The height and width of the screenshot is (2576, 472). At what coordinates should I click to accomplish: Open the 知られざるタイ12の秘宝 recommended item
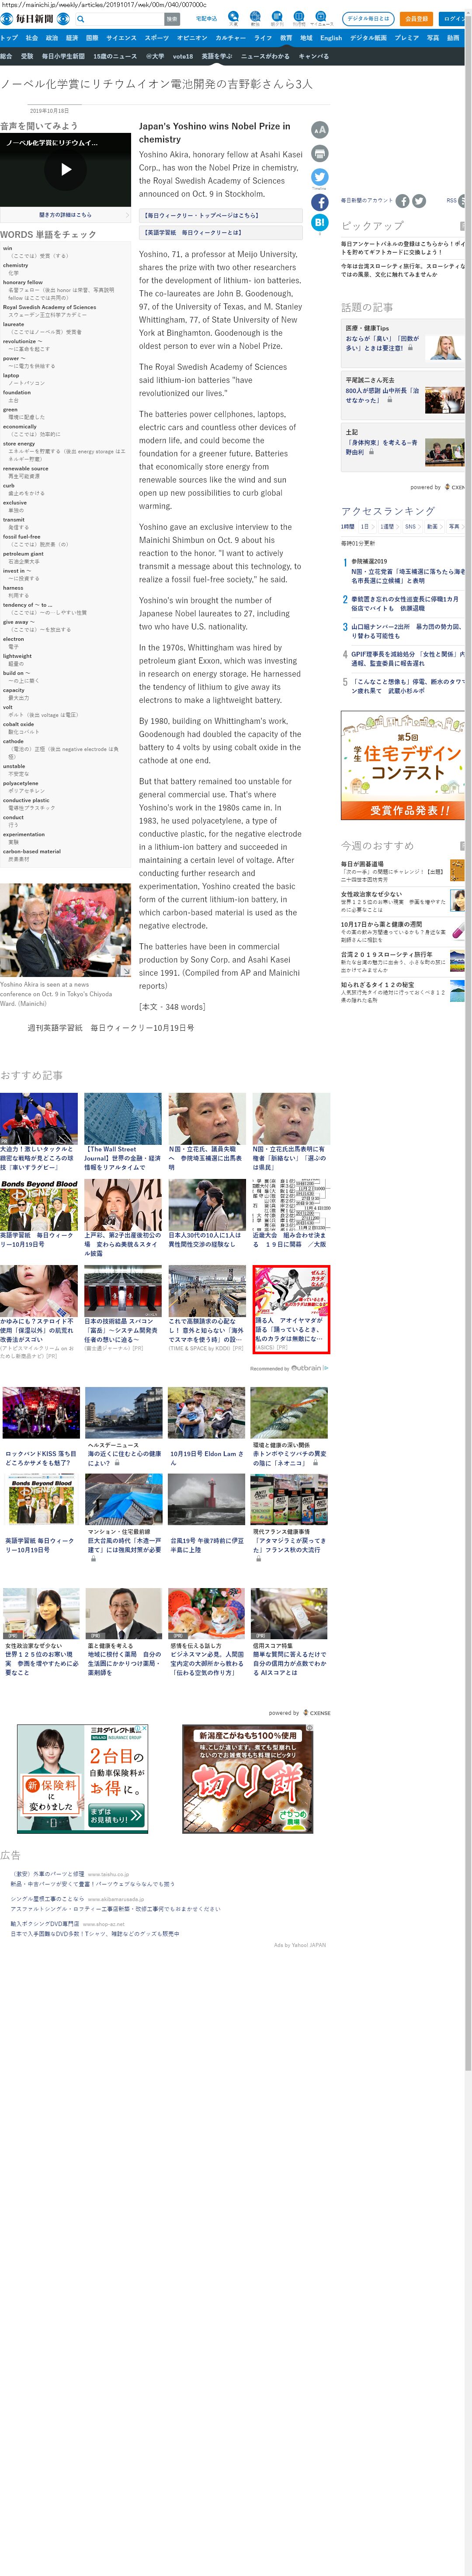tap(403, 991)
